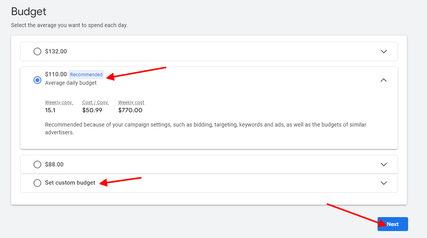The image size is (427, 238).
Task: Click the Next button
Action: (x=393, y=224)
